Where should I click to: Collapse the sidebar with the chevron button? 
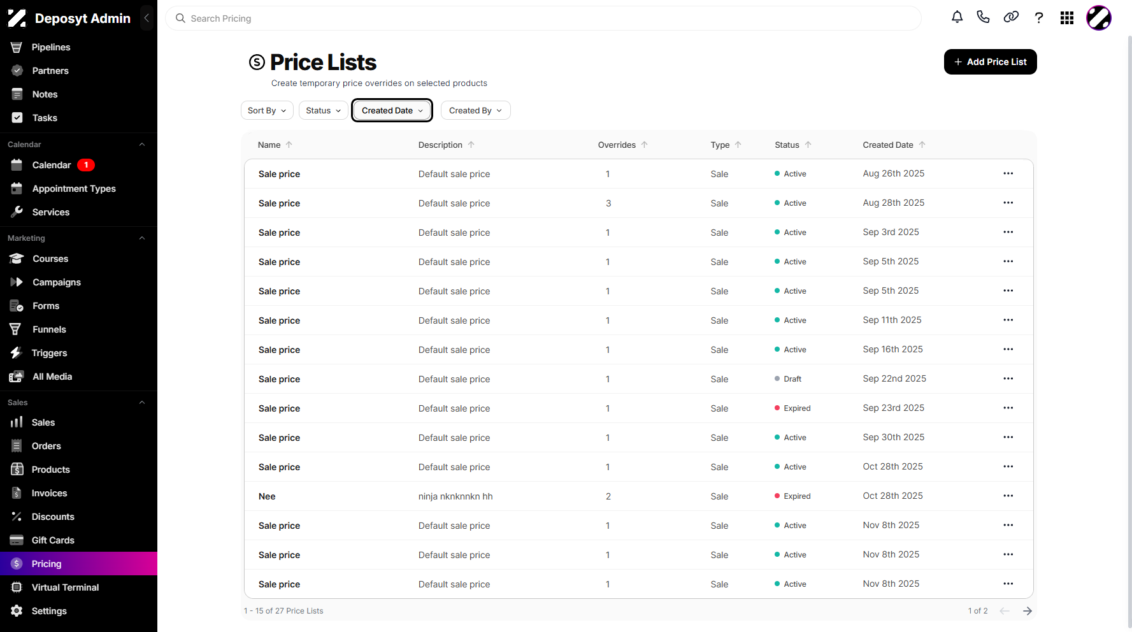(147, 18)
